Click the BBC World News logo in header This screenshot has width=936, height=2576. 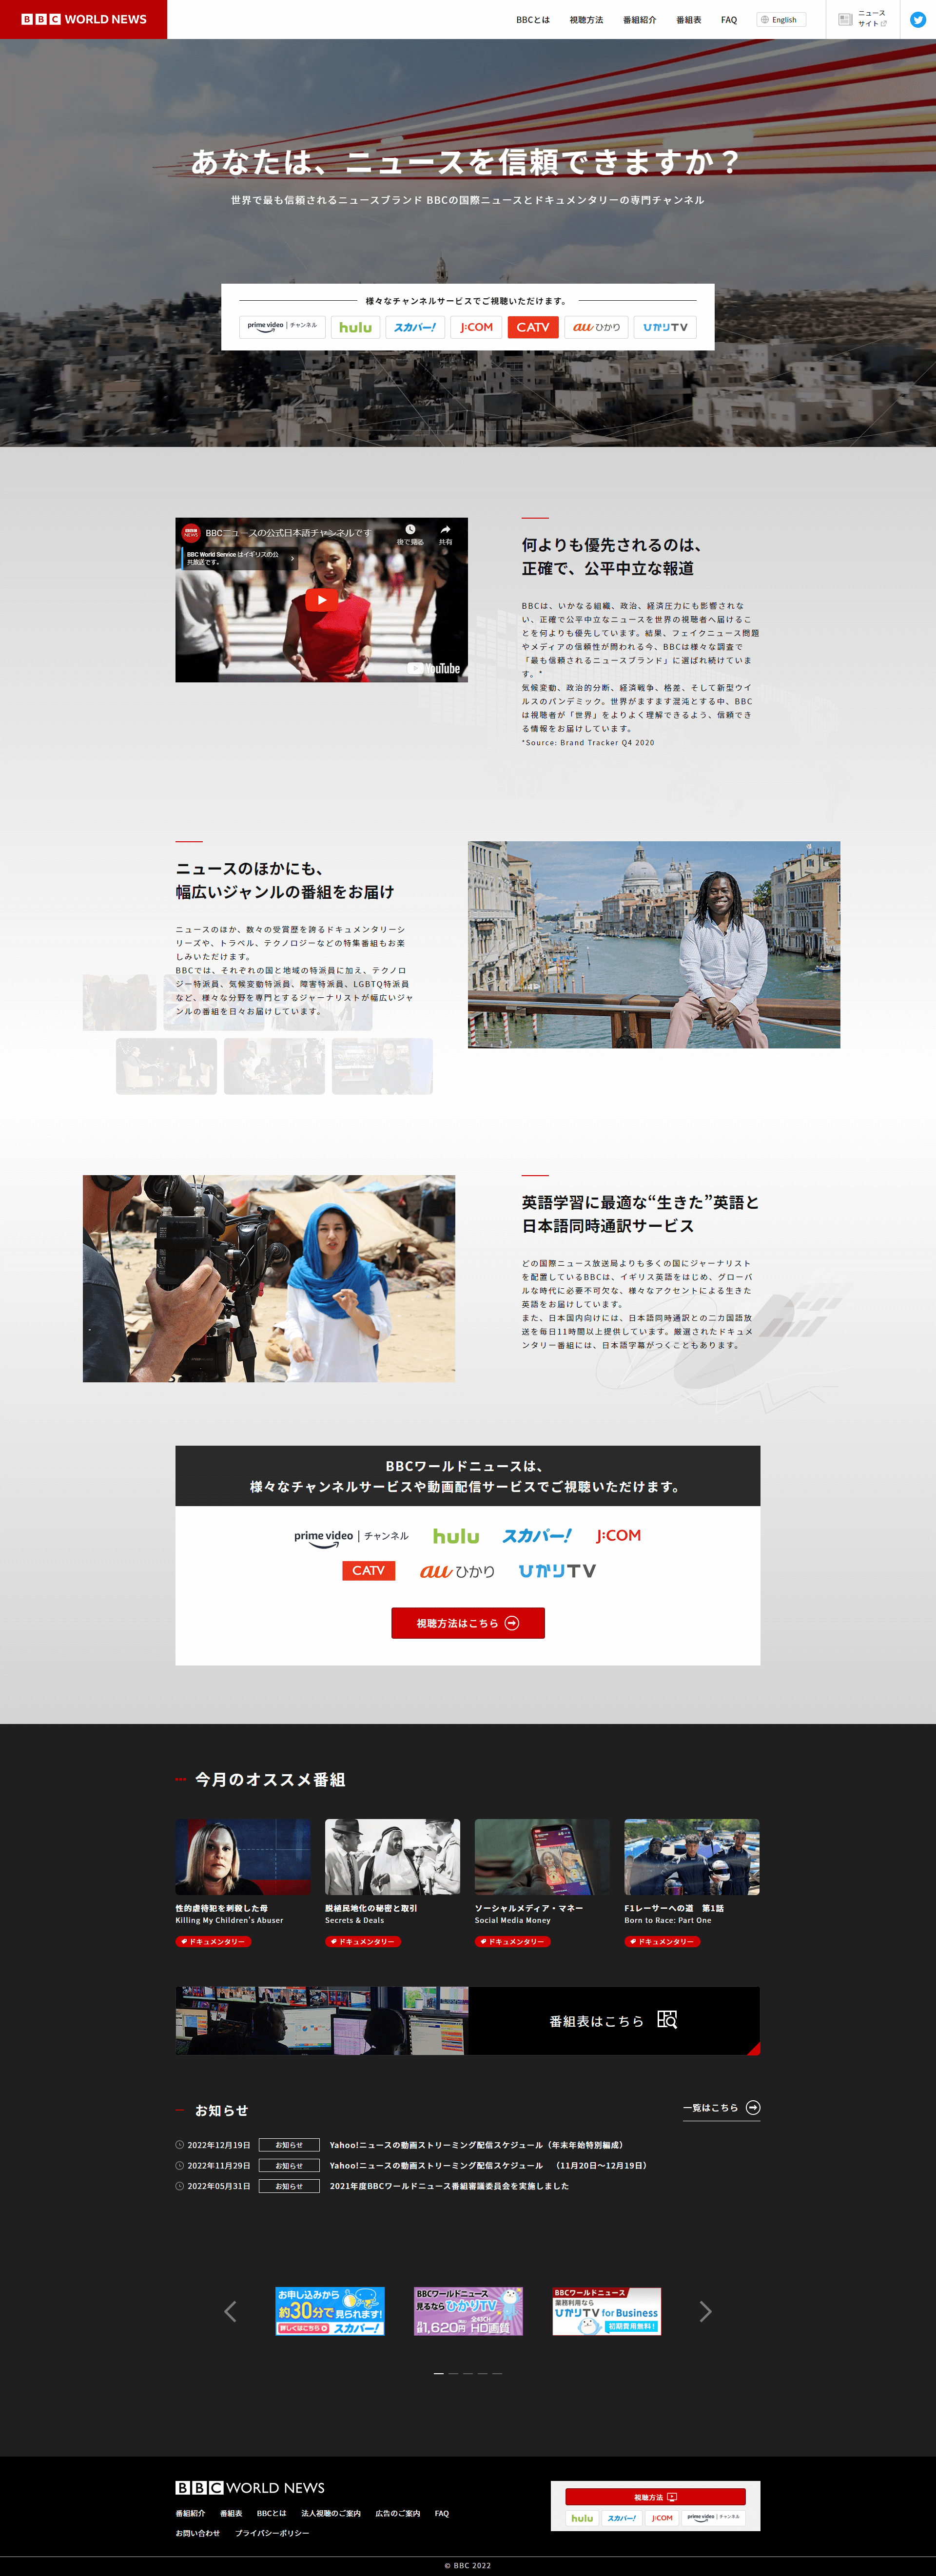pos(84,19)
